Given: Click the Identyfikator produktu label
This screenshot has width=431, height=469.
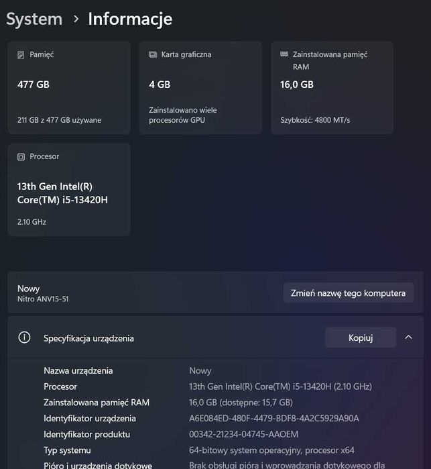Looking at the screenshot, I should pyautogui.click(x=87, y=434).
